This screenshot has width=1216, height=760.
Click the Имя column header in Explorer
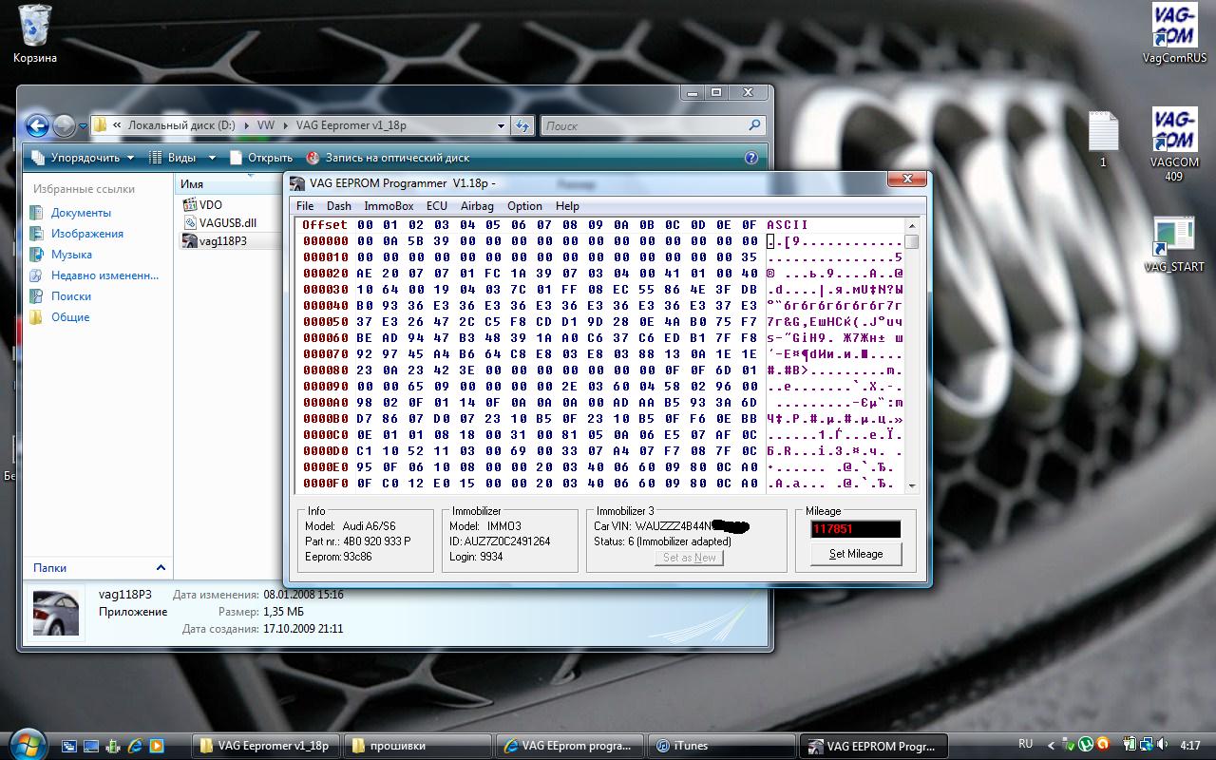click(226, 184)
